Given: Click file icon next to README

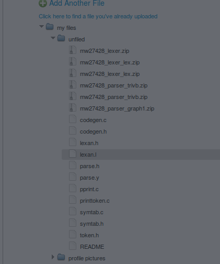Looking at the screenshot, I should [73, 246].
